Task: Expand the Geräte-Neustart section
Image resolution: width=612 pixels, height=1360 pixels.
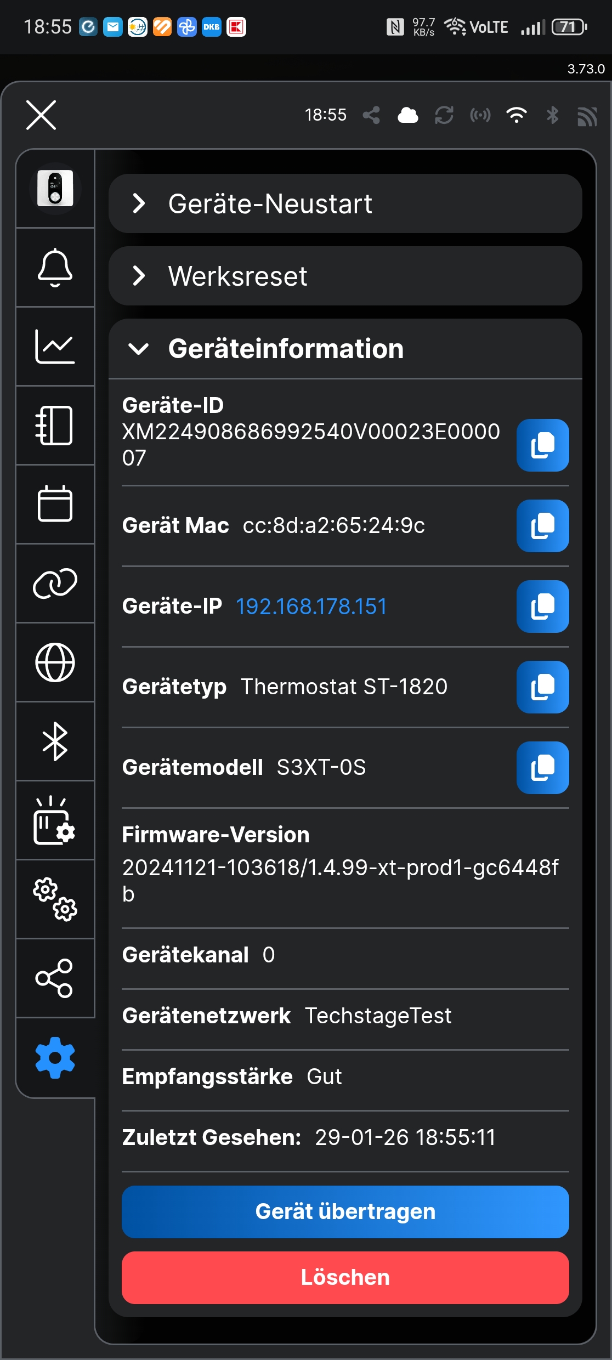Action: [345, 203]
